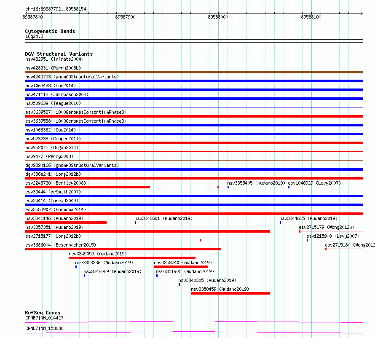This screenshot has height=338, width=375.
Task: Click the DGV Structural Variants track heading
Action: pyautogui.click(x=59, y=54)
